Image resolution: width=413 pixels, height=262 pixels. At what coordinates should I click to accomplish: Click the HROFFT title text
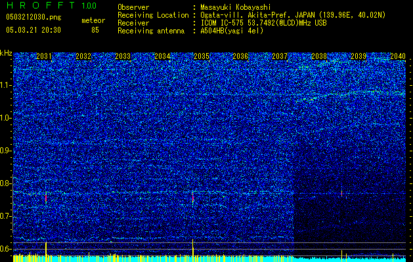click(x=41, y=5)
